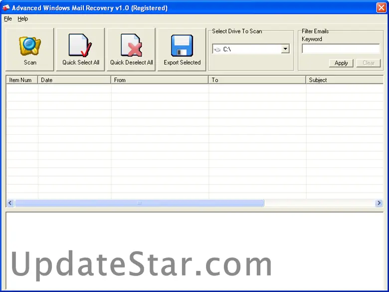Click the Quick Select All checkmark icon
This screenshot has width=389, height=292.
point(80,45)
